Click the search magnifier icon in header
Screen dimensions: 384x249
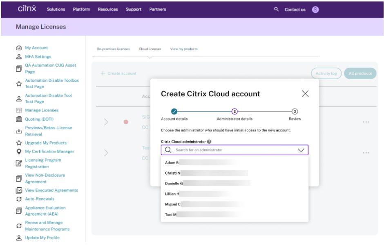tap(277, 9)
